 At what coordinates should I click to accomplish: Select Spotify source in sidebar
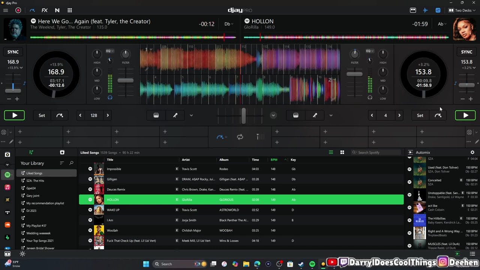pyautogui.click(x=7, y=175)
